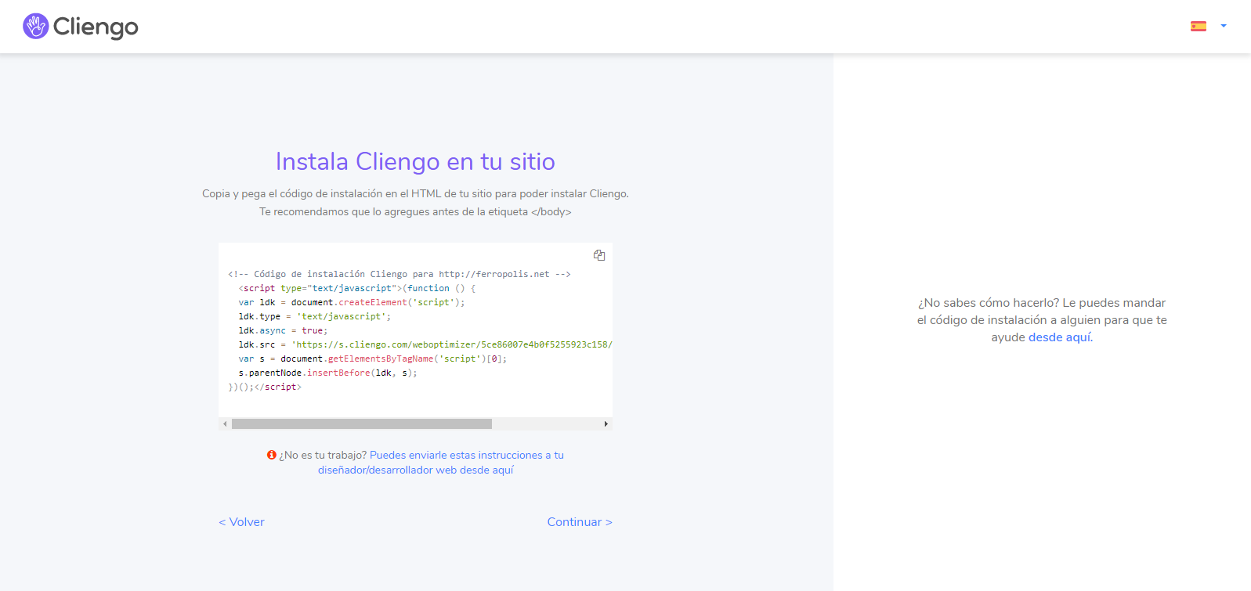Image resolution: width=1251 pixels, height=591 pixels.
Task: Open 'Puedes enviarle estas instrucciones' link
Action: click(441, 463)
